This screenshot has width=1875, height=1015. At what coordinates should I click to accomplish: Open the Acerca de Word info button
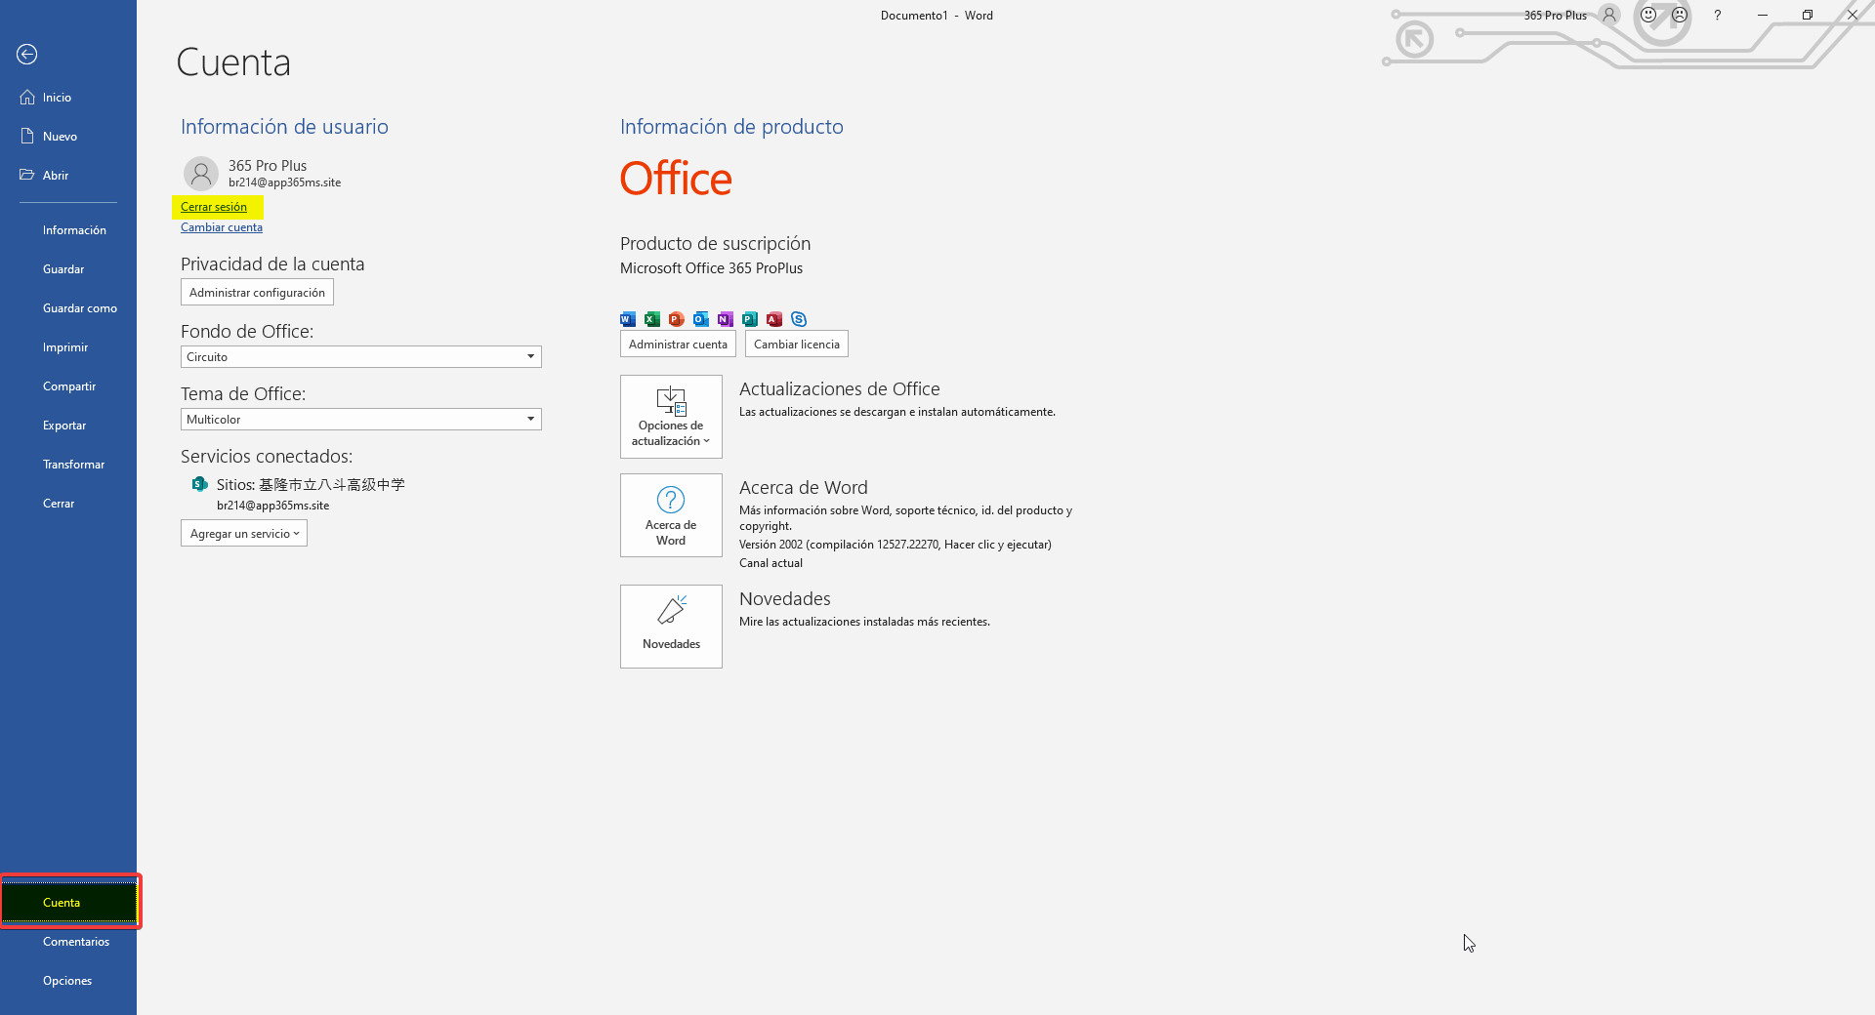pos(671,515)
